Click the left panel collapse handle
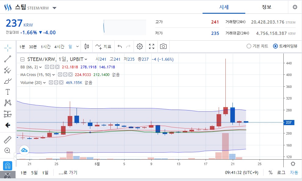Image resolution: width=302 pixels, height=181 pixels. [15, 156]
